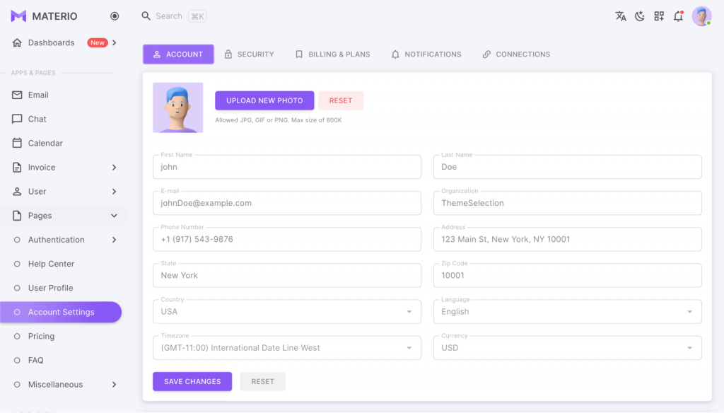Click the Materio logo icon
724x413 pixels.
point(18,16)
